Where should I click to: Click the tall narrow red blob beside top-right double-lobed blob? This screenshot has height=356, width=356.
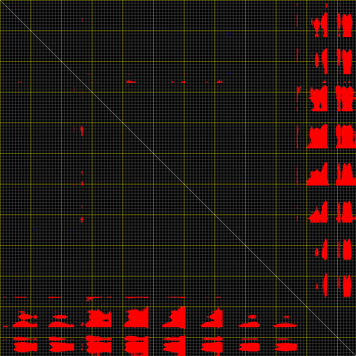[324, 25]
